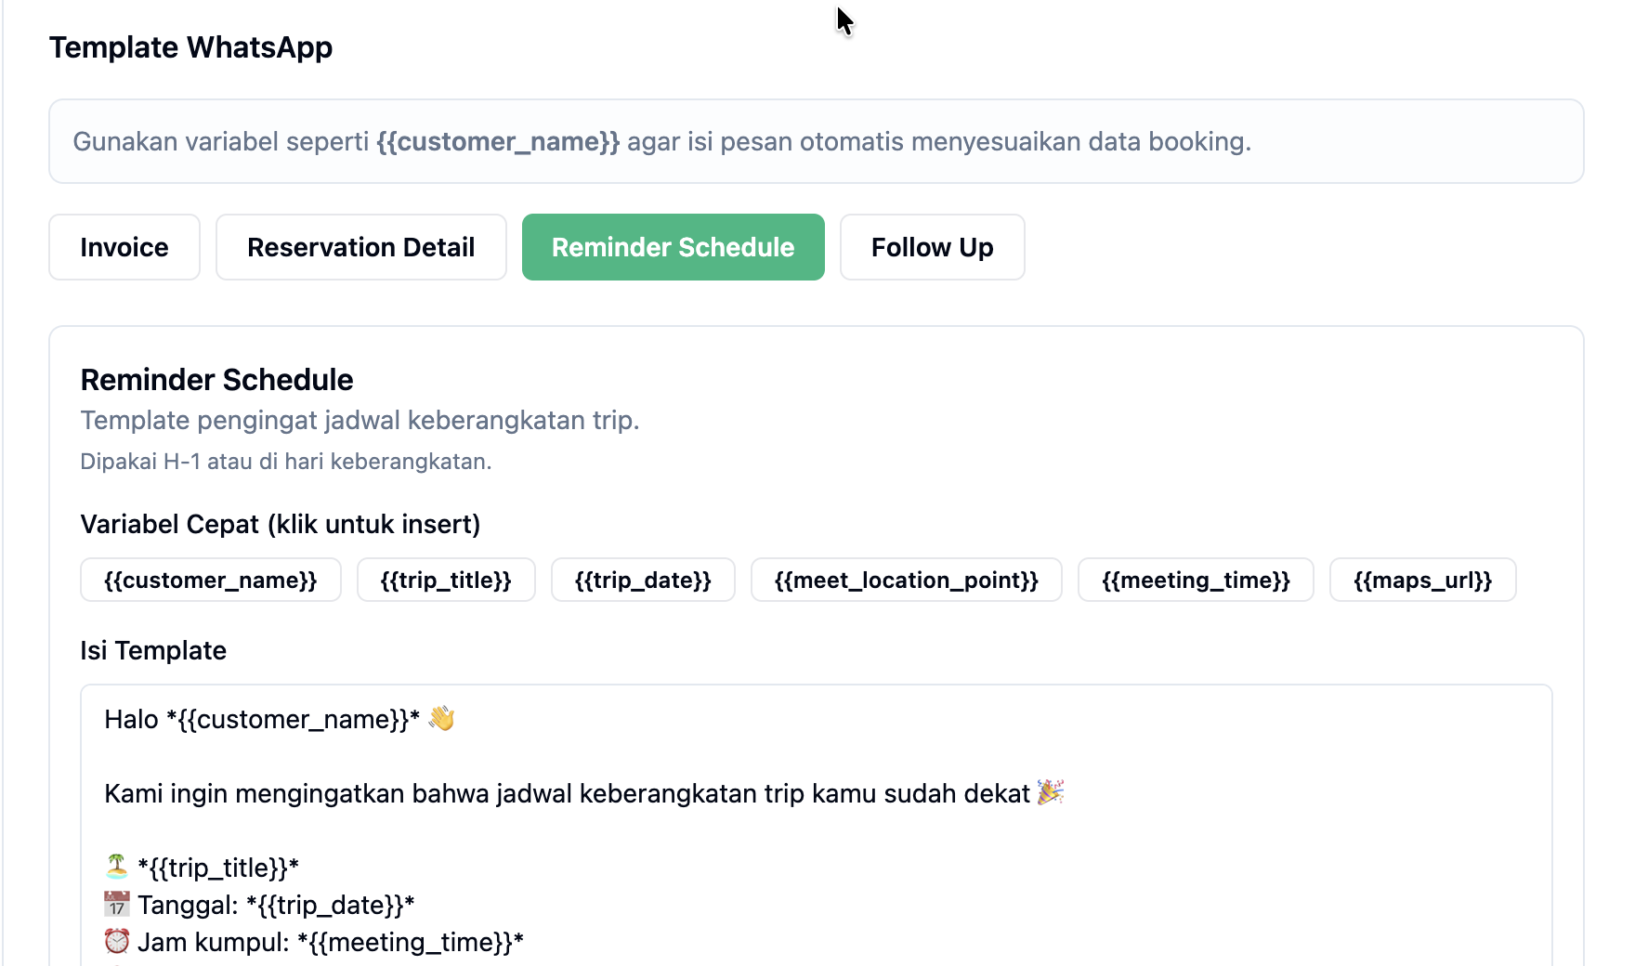Switch to the Invoice template tab
Viewport: 1635px width, 966px height.
pyautogui.click(x=124, y=247)
